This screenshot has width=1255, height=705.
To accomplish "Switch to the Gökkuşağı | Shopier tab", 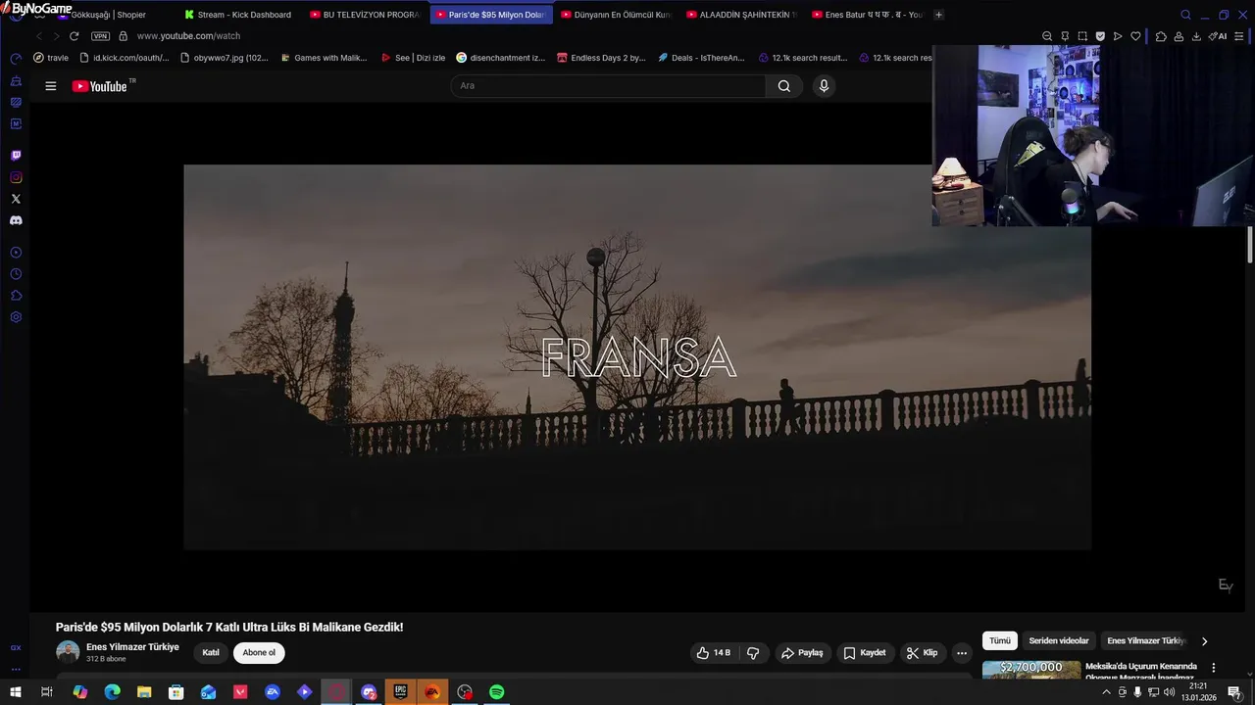I will (x=108, y=15).
